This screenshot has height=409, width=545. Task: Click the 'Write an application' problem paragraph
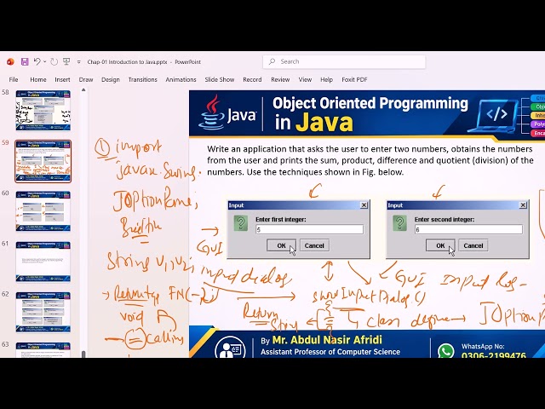(x=370, y=160)
